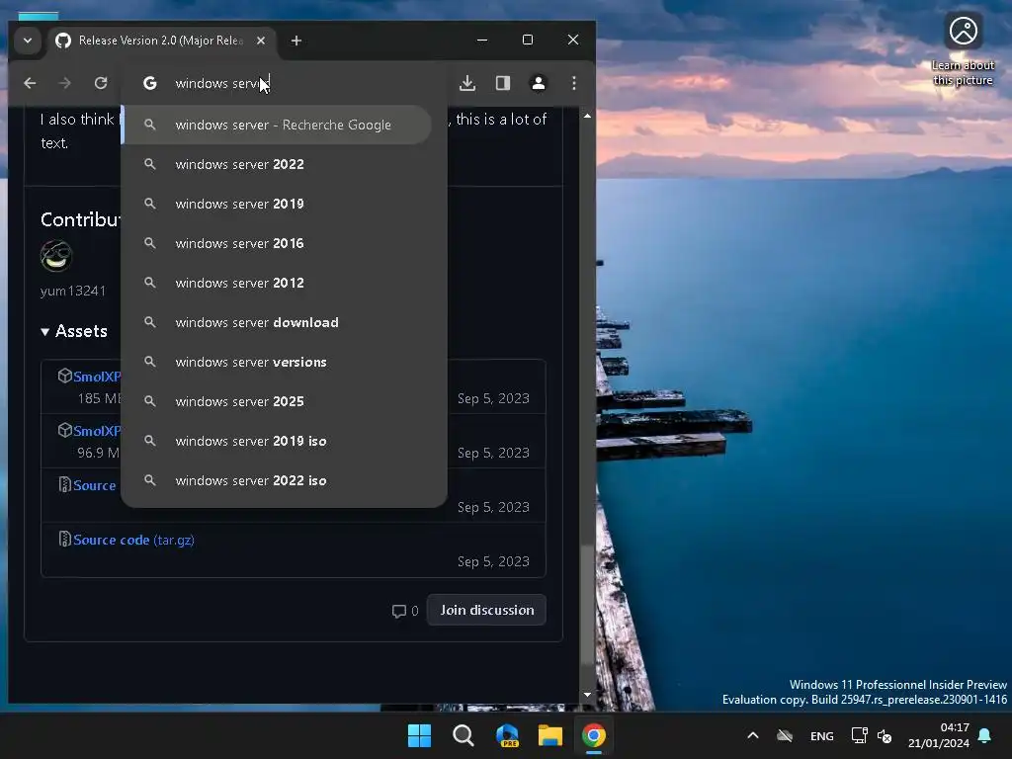Select suggestion windows server 2012
This screenshot has height=759, width=1012.
click(x=278, y=283)
